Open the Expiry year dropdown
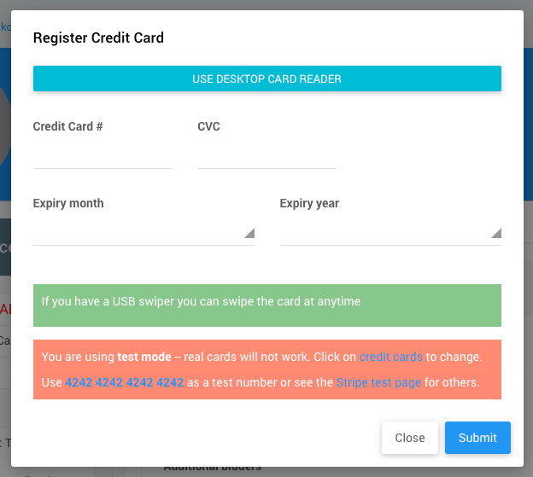 coord(390,232)
